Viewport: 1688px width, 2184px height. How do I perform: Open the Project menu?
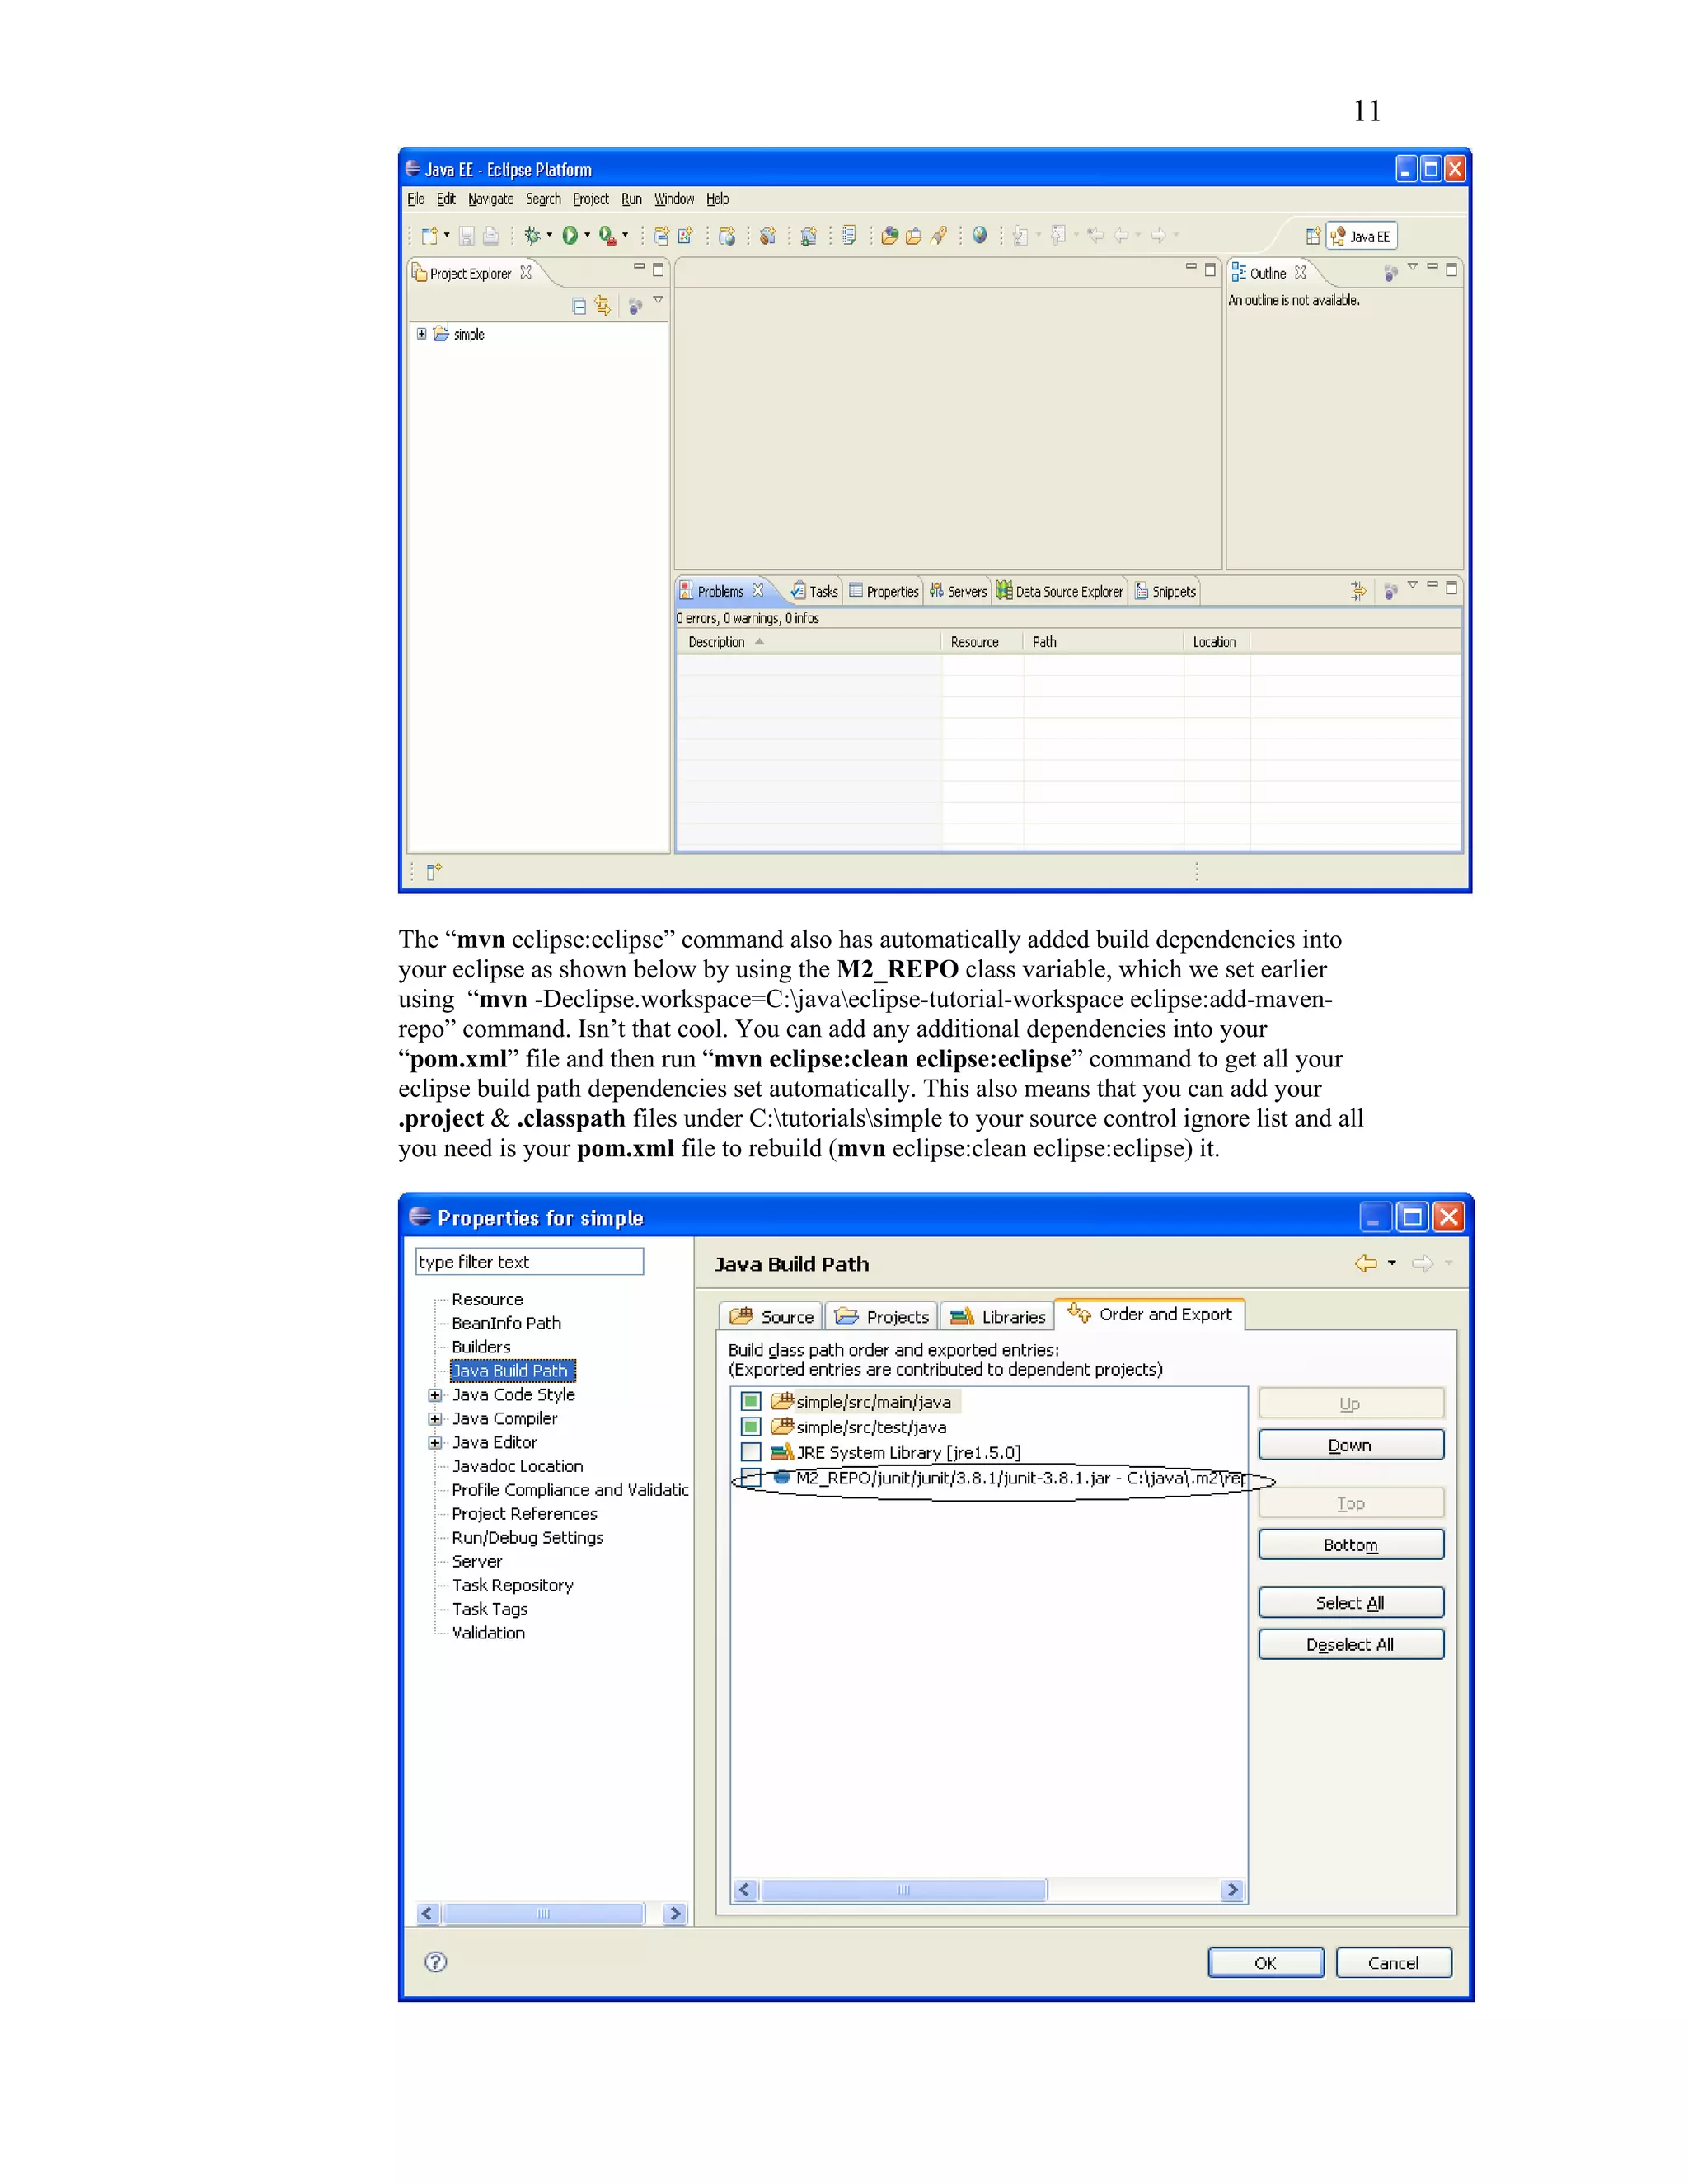(x=590, y=199)
